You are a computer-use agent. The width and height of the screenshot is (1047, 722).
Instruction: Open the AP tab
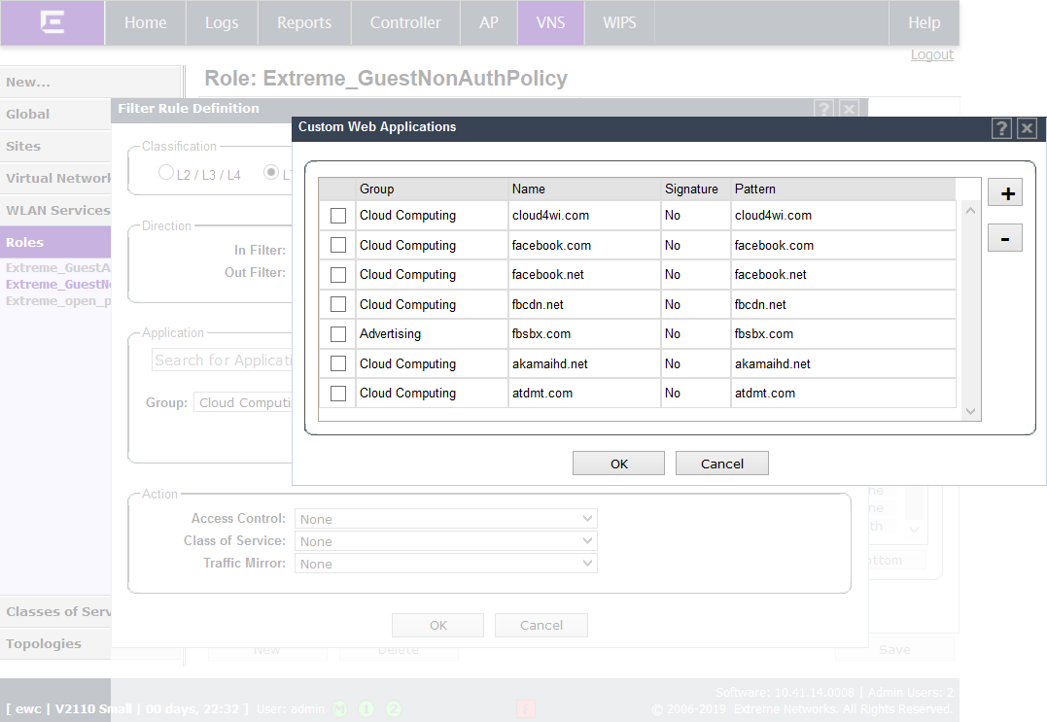tap(489, 22)
